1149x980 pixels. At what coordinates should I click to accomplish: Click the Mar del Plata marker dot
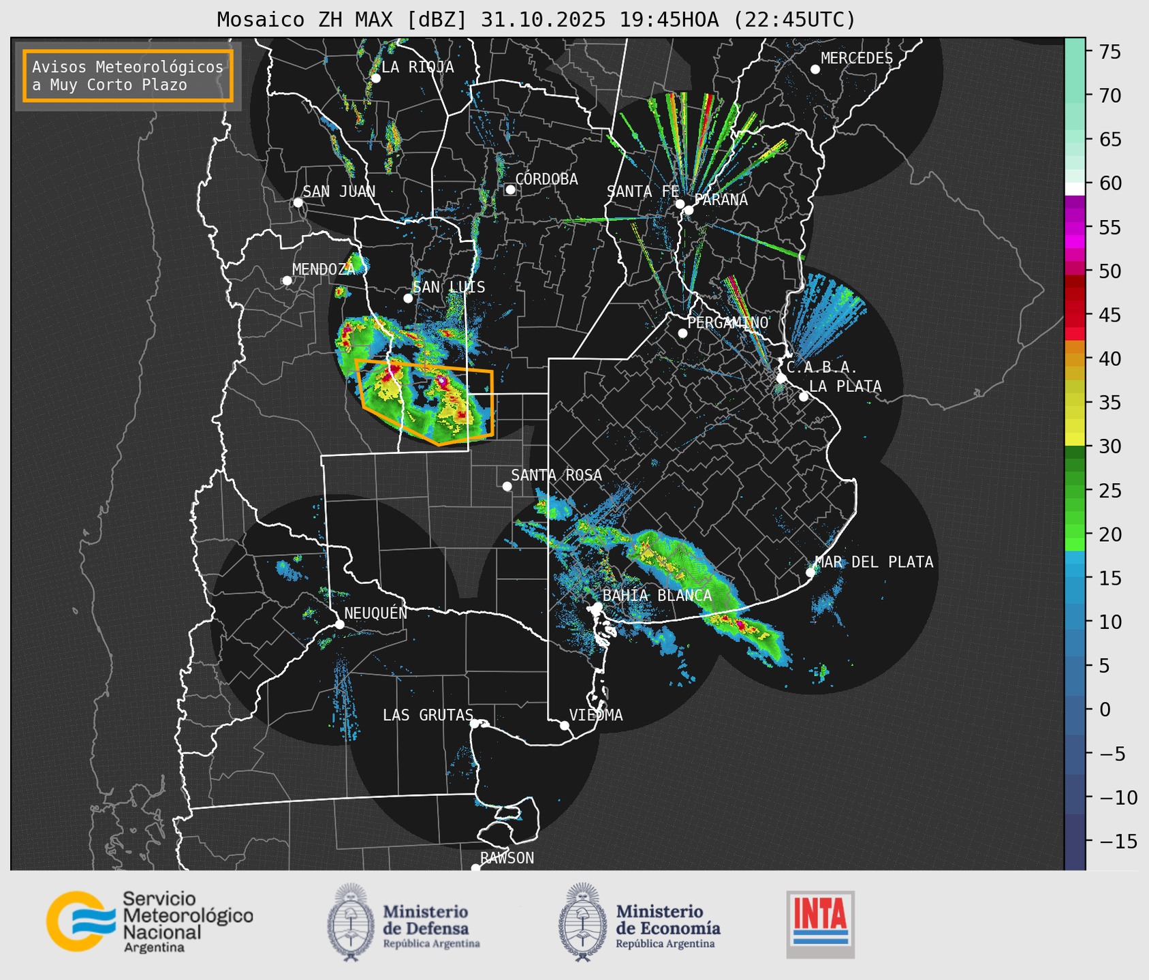click(810, 572)
